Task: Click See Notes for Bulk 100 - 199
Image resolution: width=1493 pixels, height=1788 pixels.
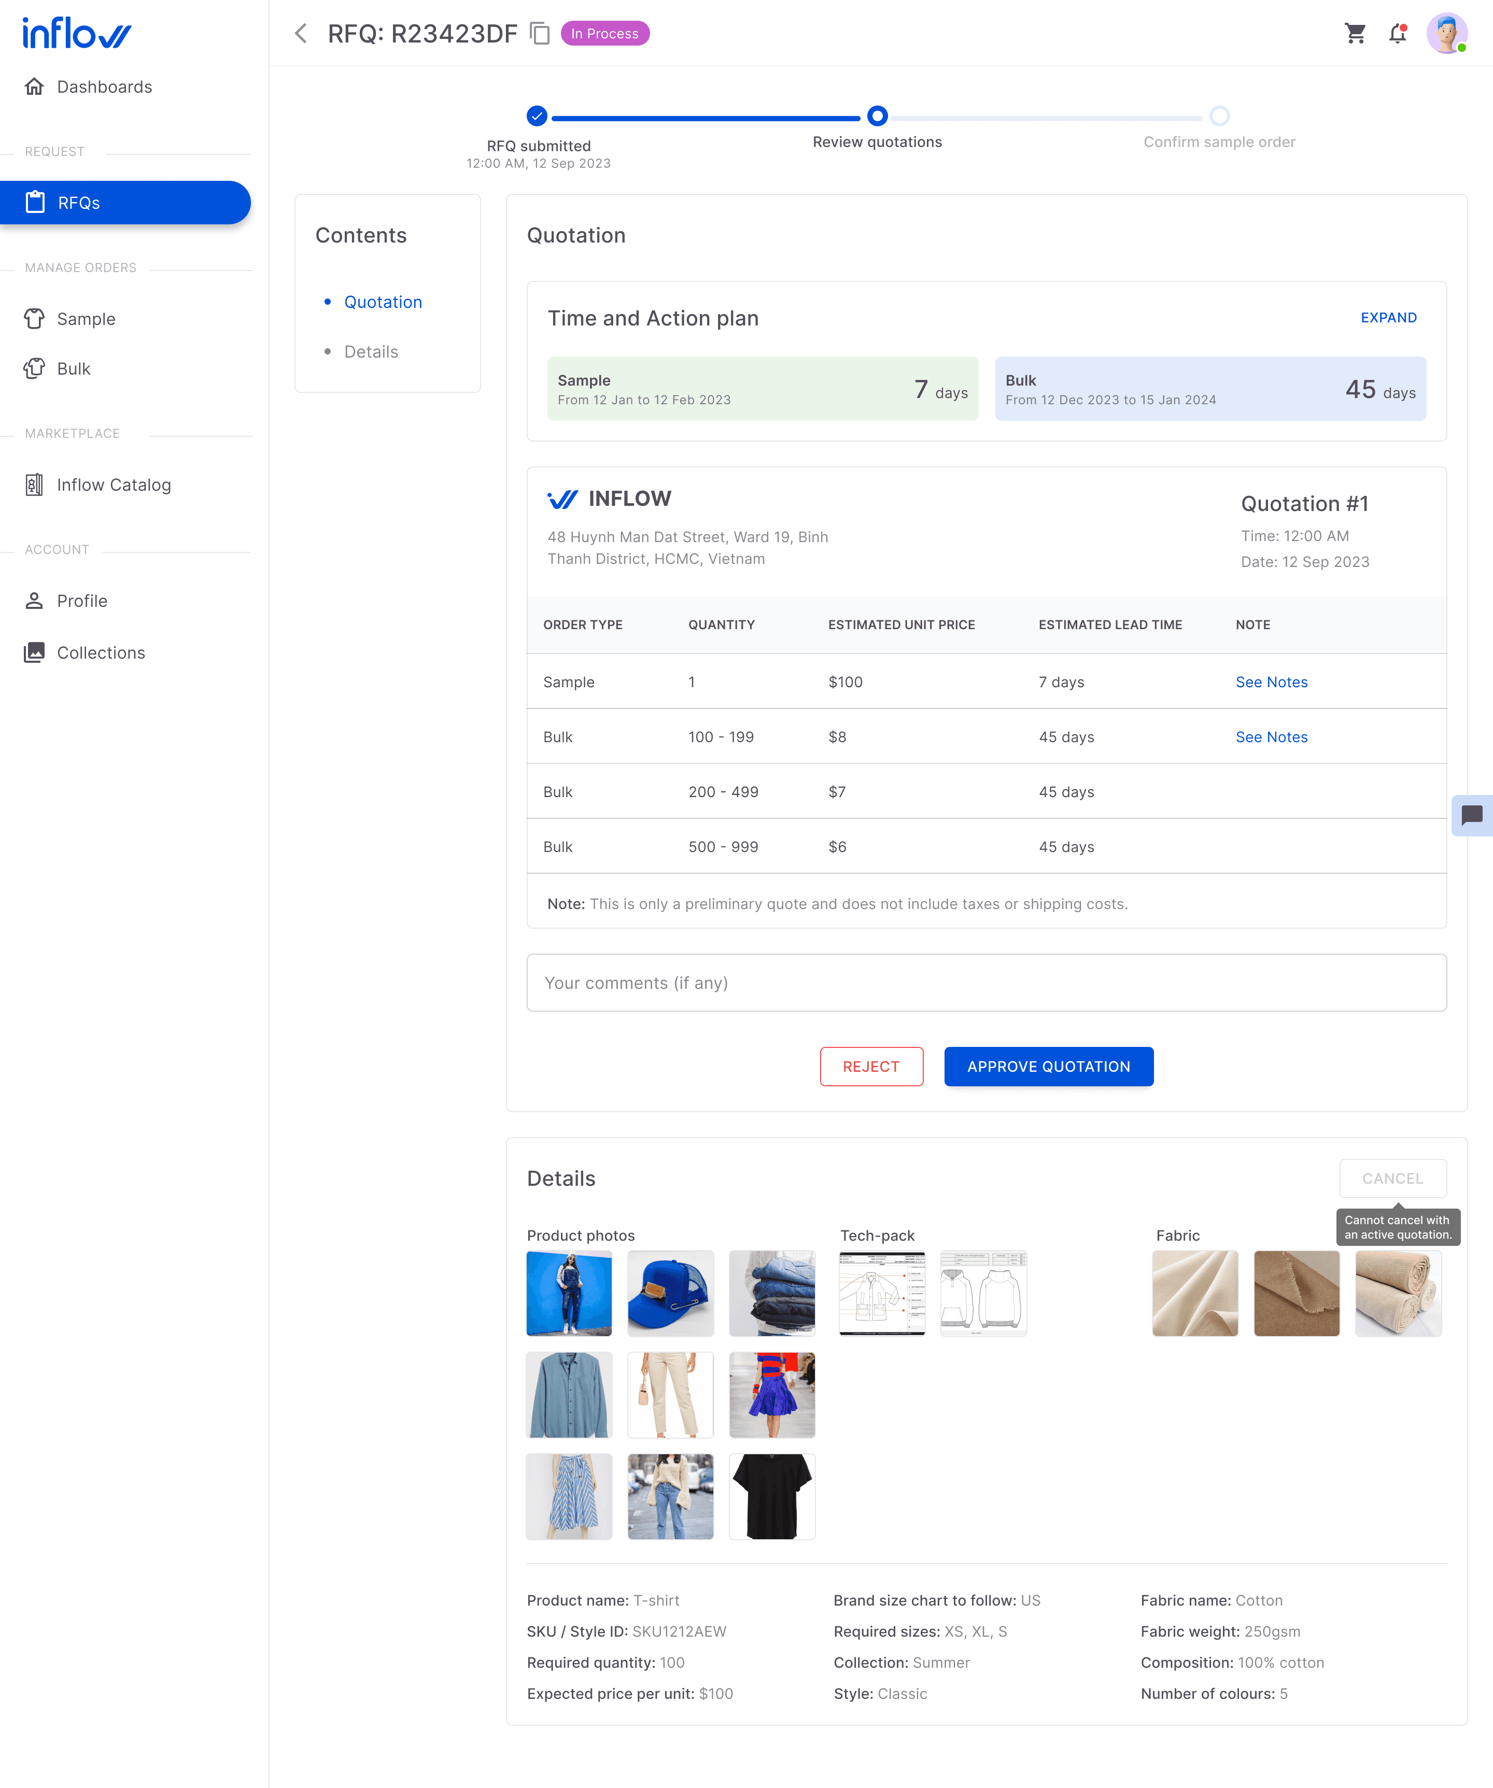Action: click(1271, 736)
